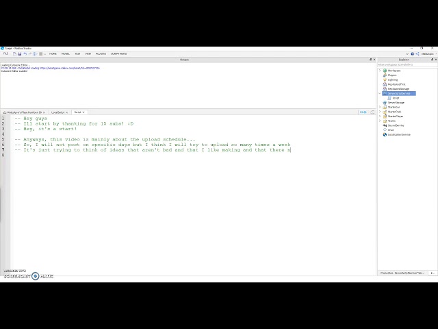This screenshot has height=329, width=438.
Task: Collapse the ServerScriptService node
Action: tap(380, 93)
